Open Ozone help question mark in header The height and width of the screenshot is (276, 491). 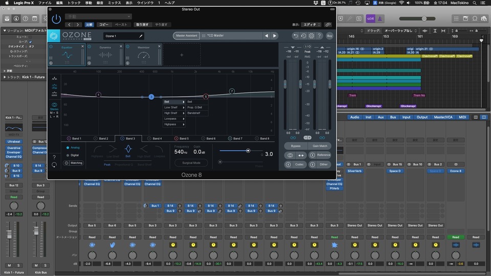point(319,36)
